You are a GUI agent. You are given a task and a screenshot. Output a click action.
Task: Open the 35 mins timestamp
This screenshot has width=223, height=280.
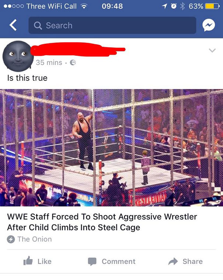pos(49,62)
